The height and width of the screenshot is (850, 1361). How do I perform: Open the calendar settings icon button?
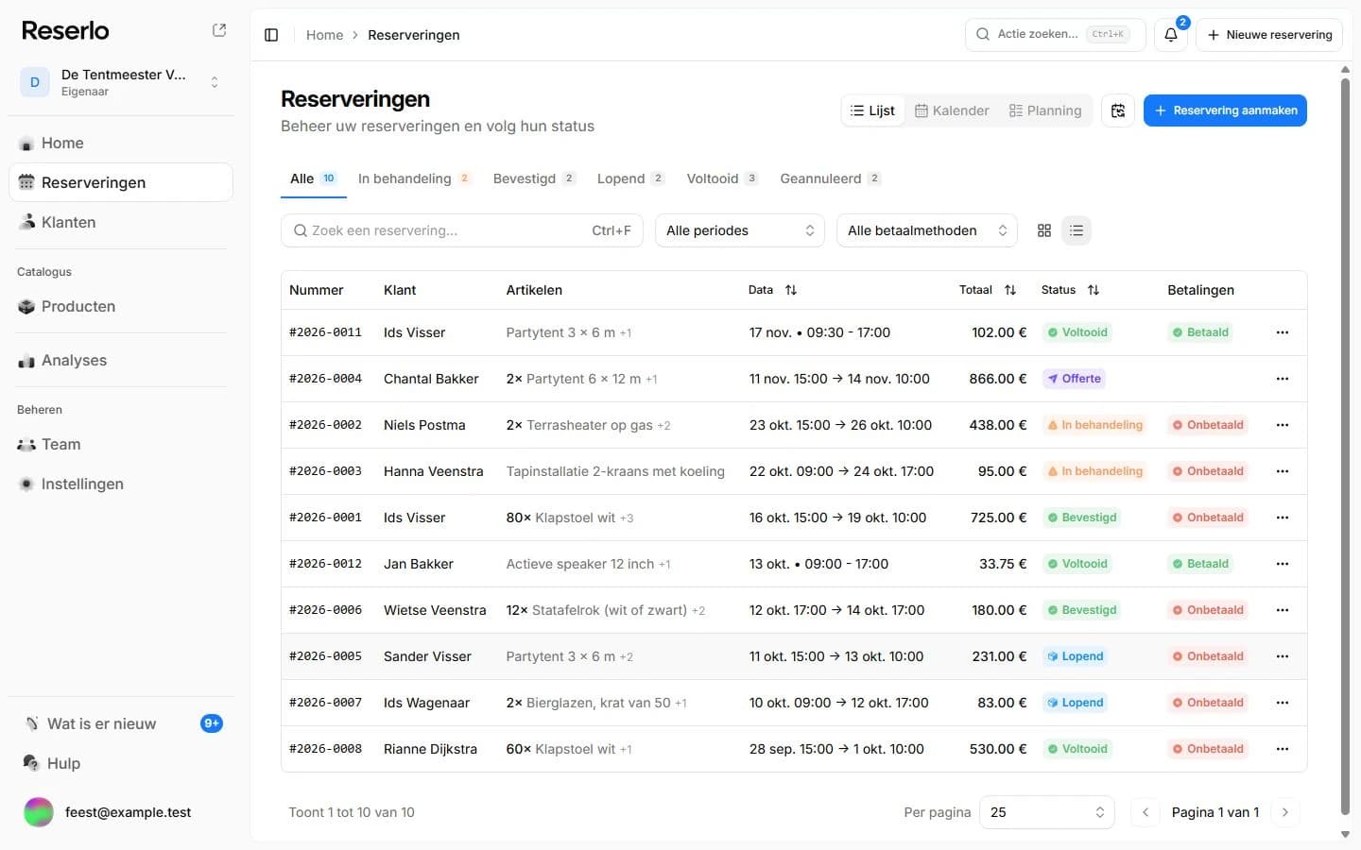pyautogui.click(x=1118, y=110)
